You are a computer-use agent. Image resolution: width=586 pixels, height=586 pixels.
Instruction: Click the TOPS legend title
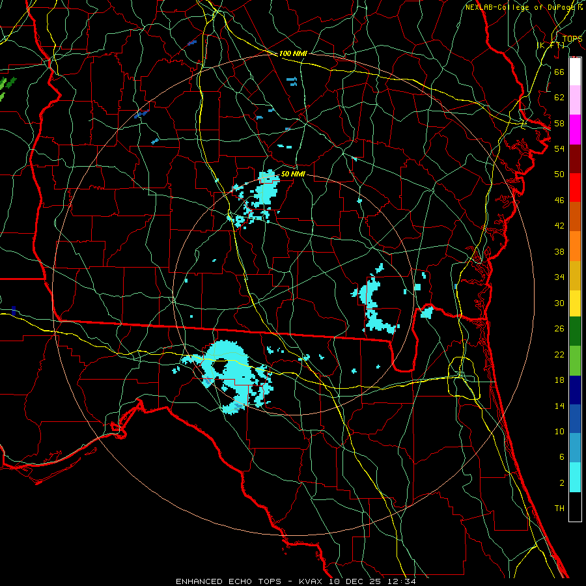click(x=572, y=38)
